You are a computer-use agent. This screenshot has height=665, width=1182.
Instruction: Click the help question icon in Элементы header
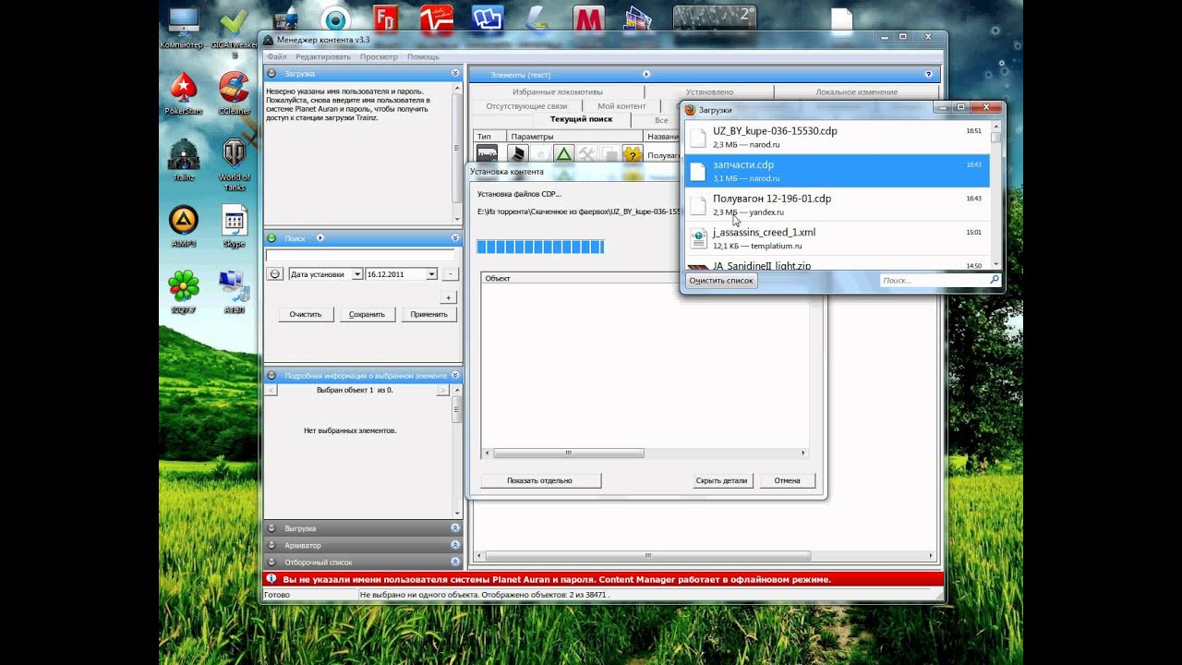[x=929, y=74]
